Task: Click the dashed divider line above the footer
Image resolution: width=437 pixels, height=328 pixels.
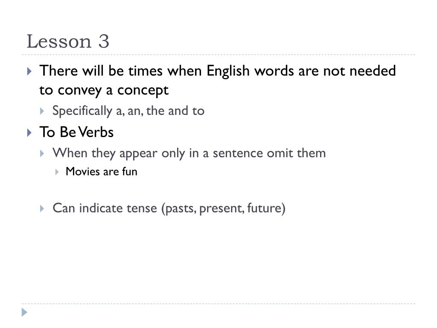Action: [x=218, y=304]
